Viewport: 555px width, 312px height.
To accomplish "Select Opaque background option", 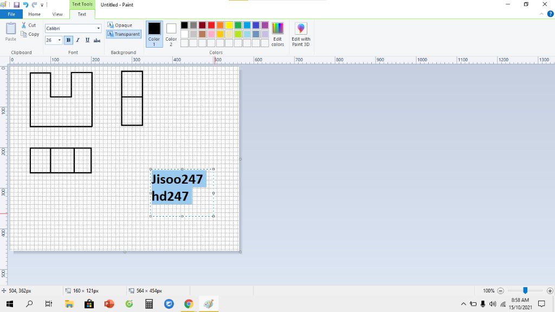I will (x=120, y=25).
